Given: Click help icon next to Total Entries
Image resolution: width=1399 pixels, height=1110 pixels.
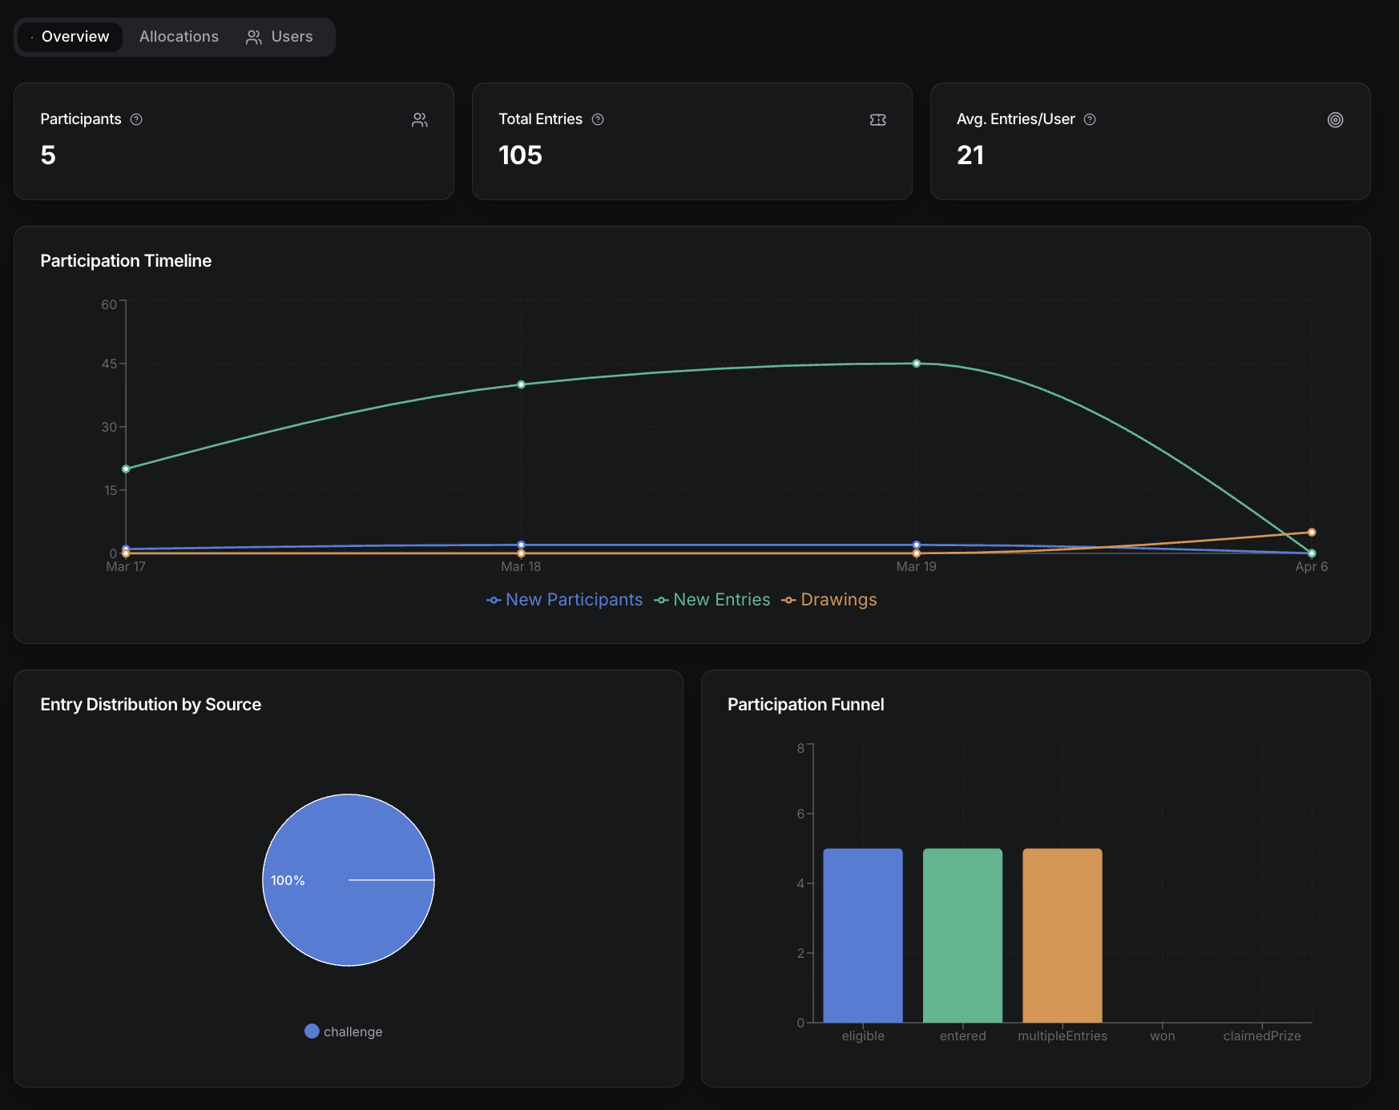Looking at the screenshot, I should [598, 119].
